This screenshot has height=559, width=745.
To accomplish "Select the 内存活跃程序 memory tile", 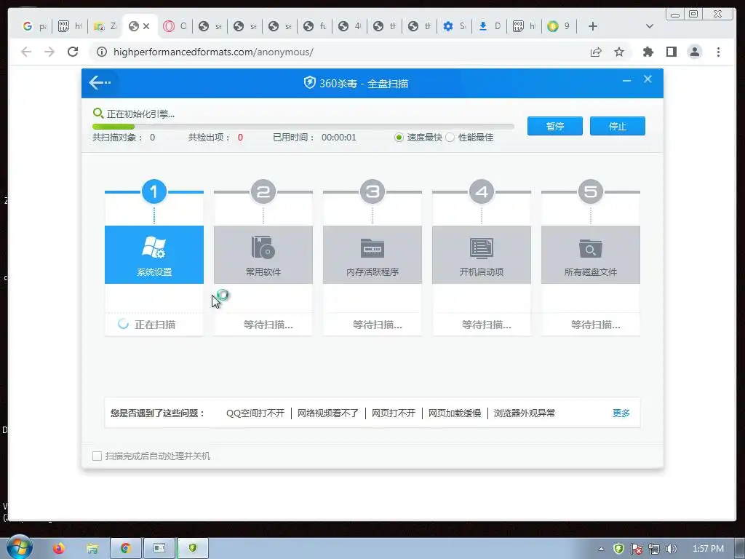I will click(x=372, y=254).
